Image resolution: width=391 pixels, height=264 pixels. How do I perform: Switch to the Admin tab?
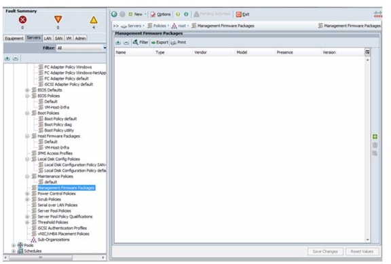click(80, 38)
